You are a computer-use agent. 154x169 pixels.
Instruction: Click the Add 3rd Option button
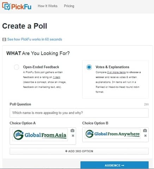click(x=79, y=151)
